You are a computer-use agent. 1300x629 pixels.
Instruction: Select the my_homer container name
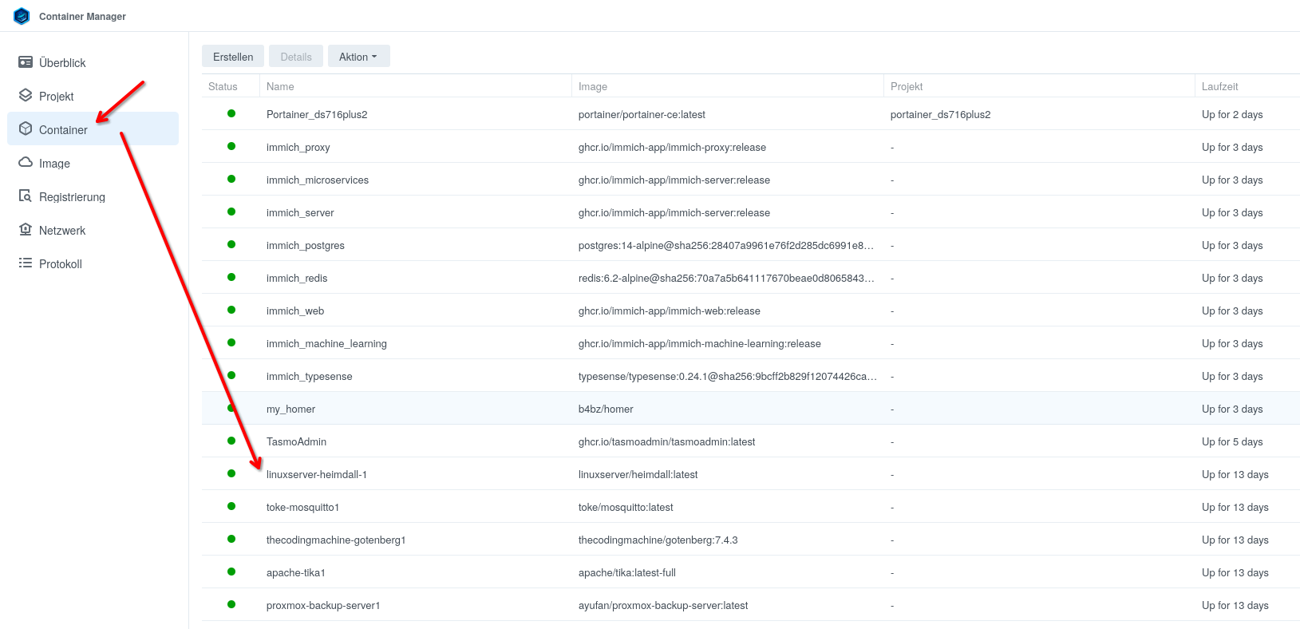(x=290, y=409)
